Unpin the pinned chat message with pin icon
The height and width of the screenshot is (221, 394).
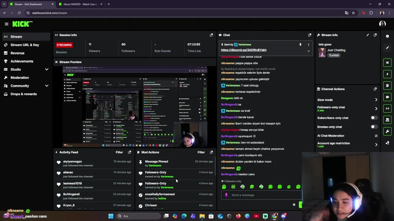coord(300,45)
